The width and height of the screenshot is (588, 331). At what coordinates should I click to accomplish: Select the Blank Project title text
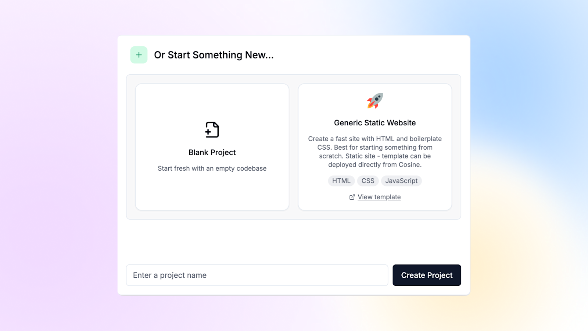(x=212, y=152)
